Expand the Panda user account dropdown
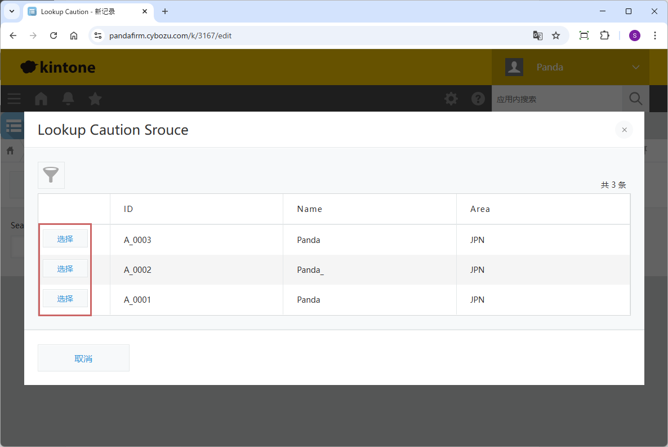 click(x=635, y=67)
